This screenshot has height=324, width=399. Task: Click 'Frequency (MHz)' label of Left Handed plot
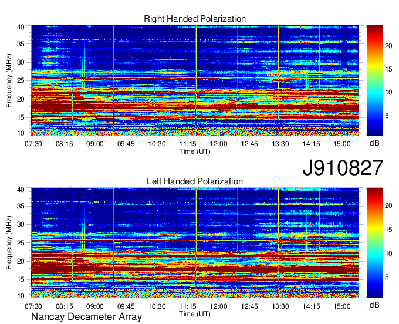pos(9,243)
